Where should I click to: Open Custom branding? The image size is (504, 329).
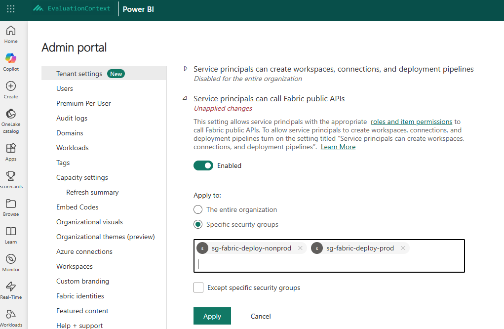pos(82,281)
